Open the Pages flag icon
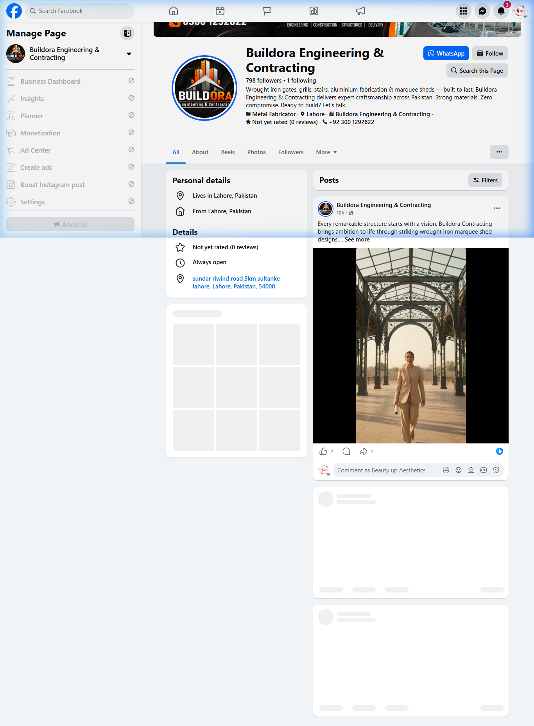The width and height of the screenshot is (534, 726). (267, 11)
